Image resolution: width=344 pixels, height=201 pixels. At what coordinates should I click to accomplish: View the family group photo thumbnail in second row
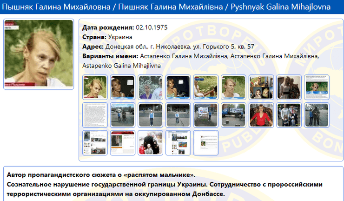tap(289, 115)
